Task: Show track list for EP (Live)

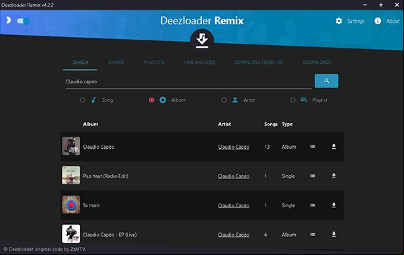Action: 313,234
